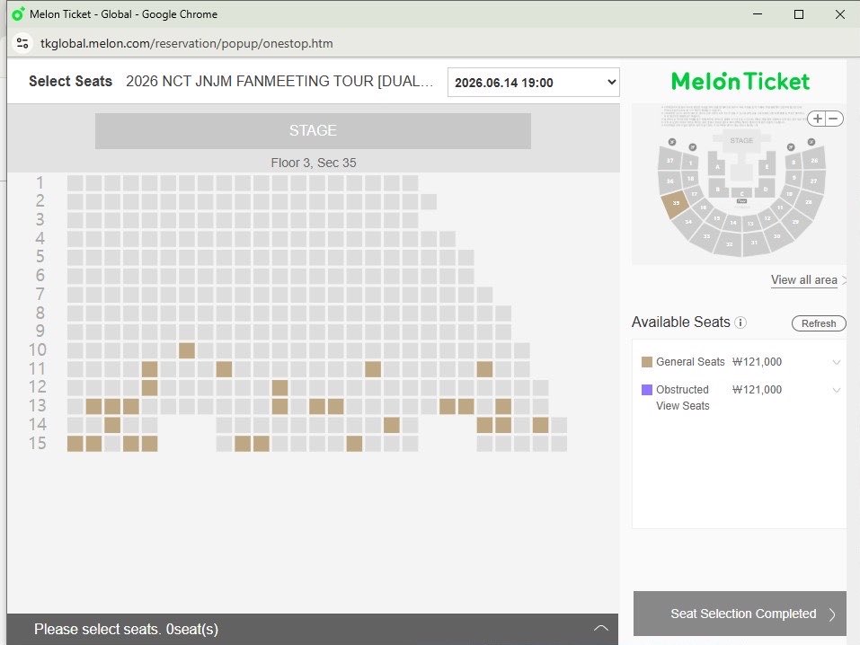Viewport: 860px width, 645px height.
Task: Select the rightmost available seat in row 14
Action: point(541,425)
